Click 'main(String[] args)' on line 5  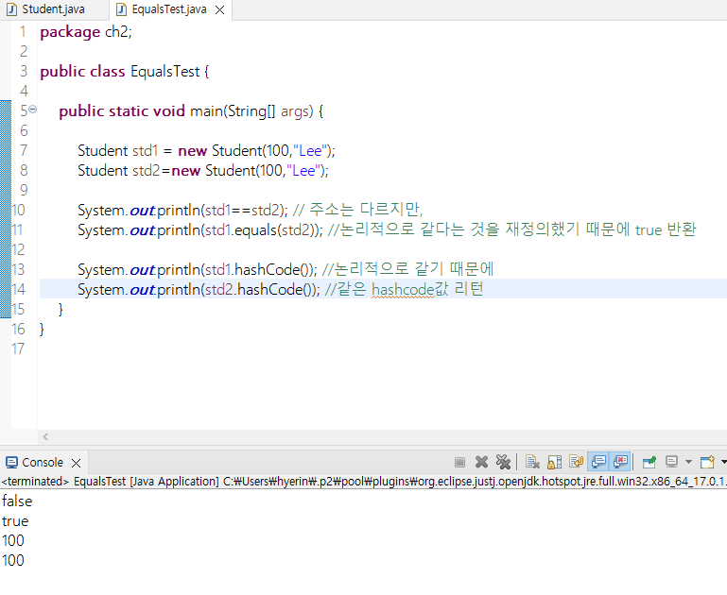[251, 111]
